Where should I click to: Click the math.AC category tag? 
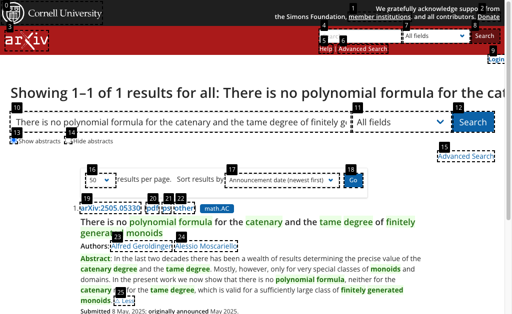[217, 208]
